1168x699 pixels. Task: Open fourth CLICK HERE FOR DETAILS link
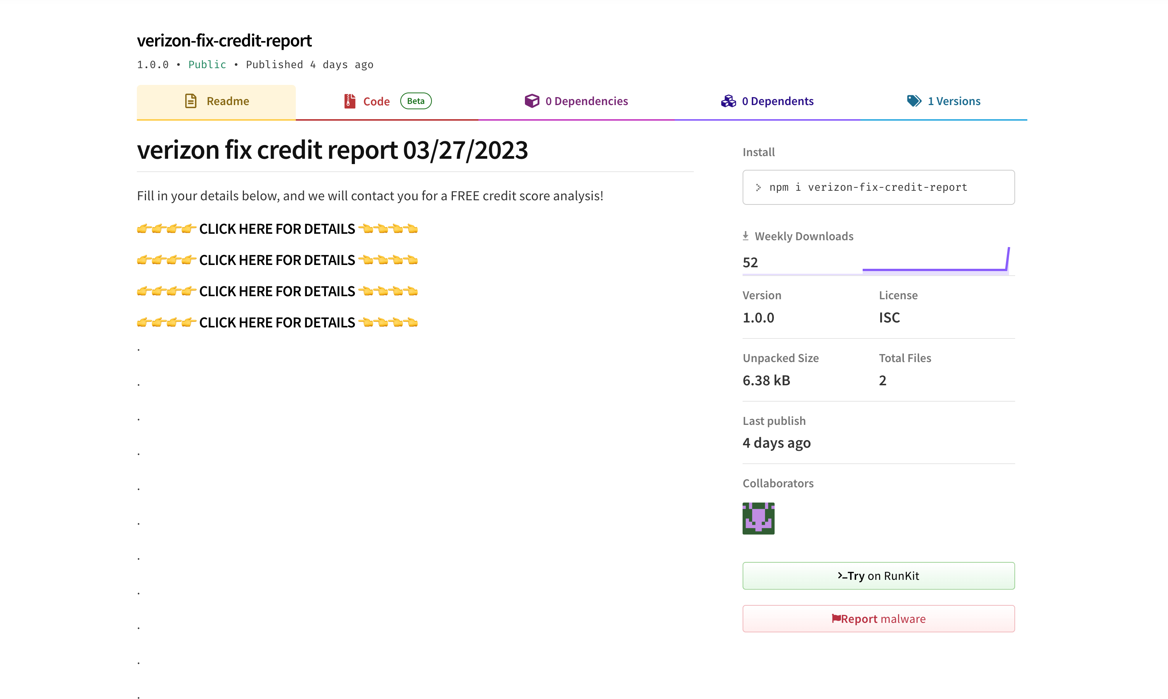[277, 322]
